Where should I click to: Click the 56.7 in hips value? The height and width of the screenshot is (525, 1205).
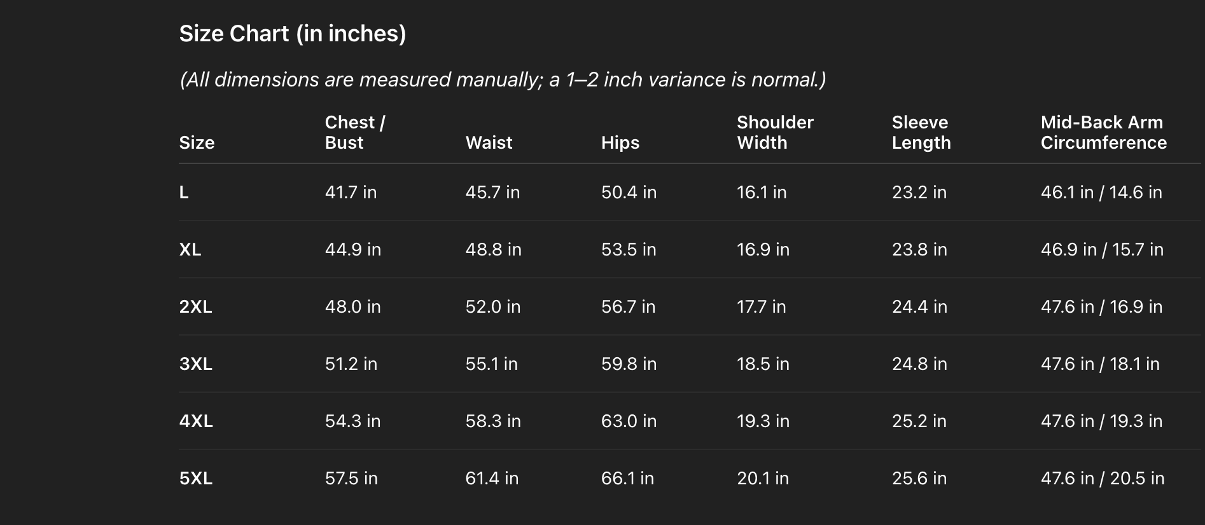click(x=628, y=306)
